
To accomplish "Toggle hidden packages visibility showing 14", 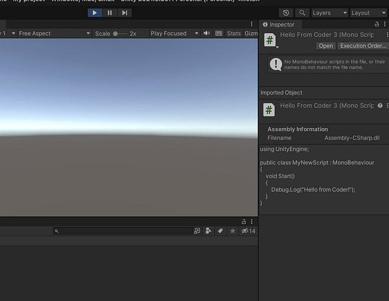I will [x=248, y=231].
